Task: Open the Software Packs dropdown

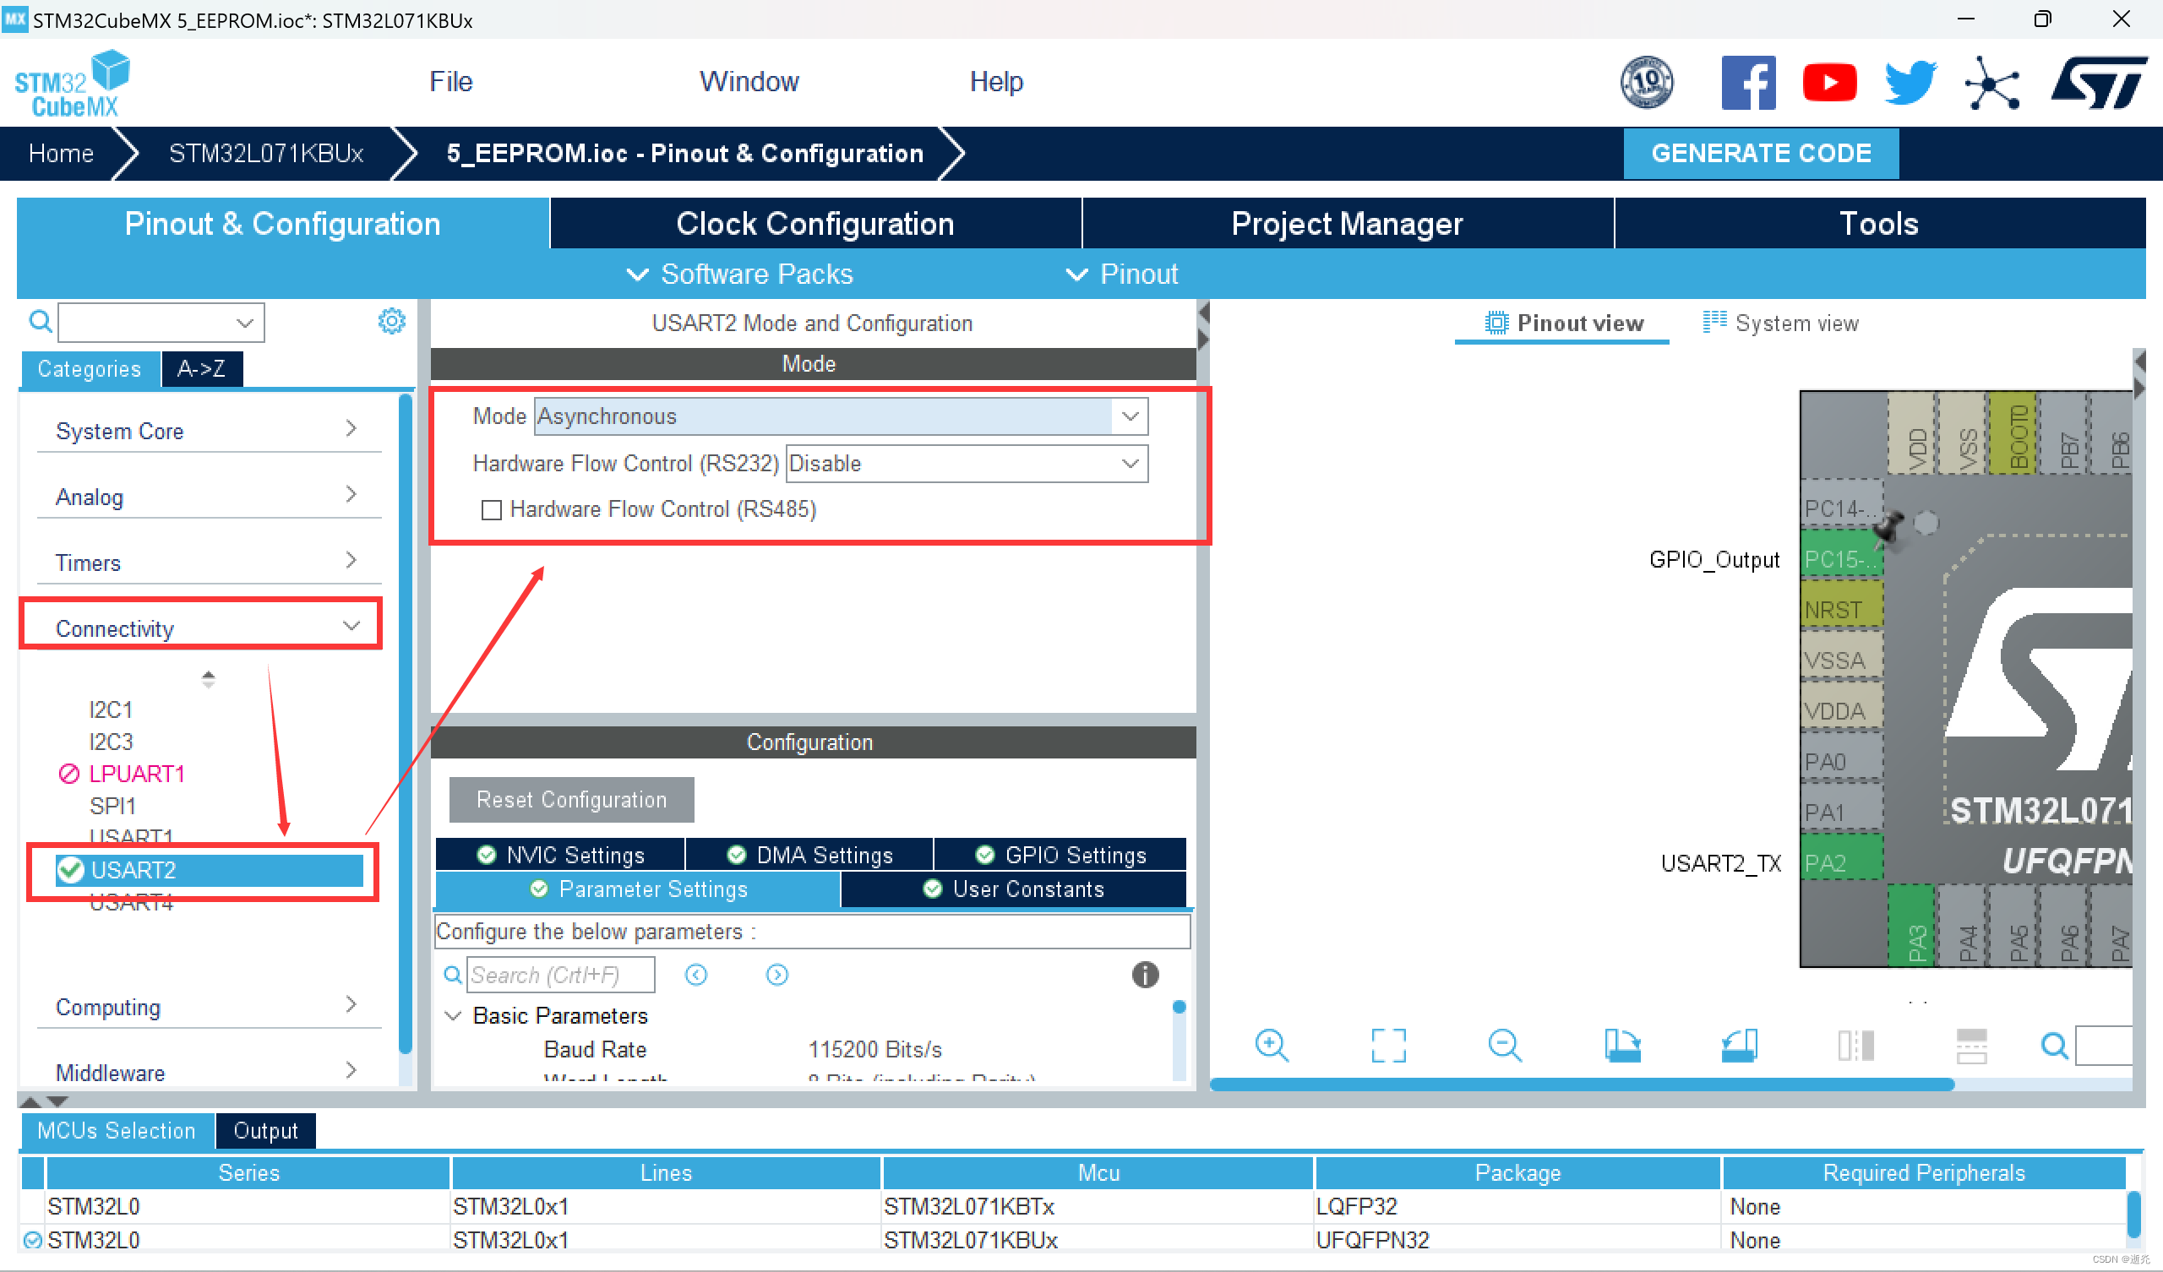Action: [x=740, y=274]
